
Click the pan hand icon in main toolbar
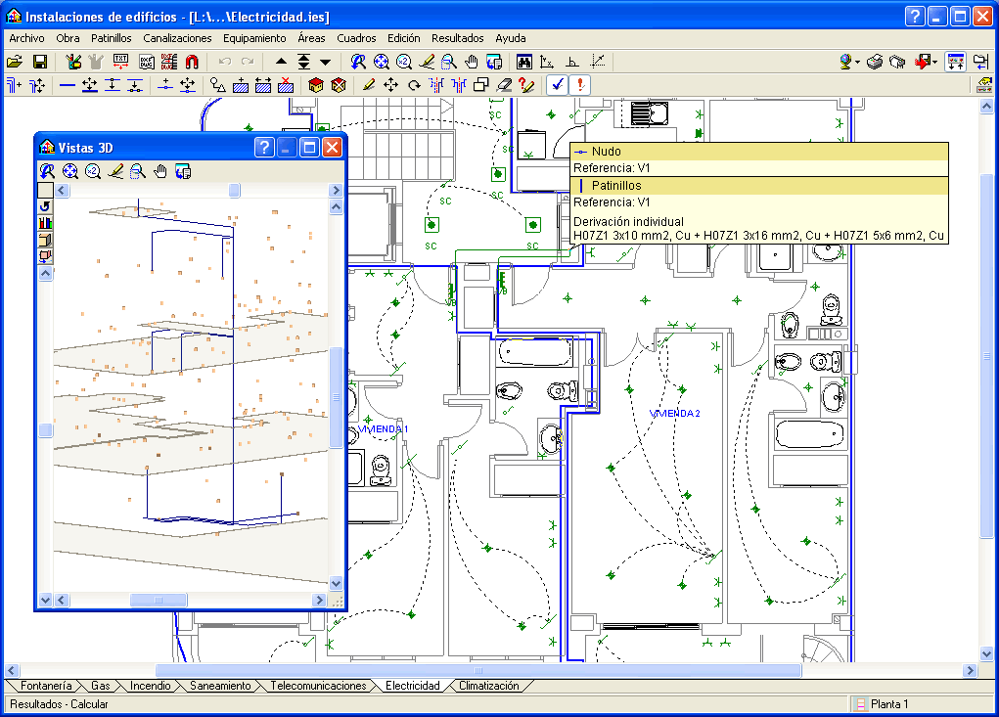(471, 62)
